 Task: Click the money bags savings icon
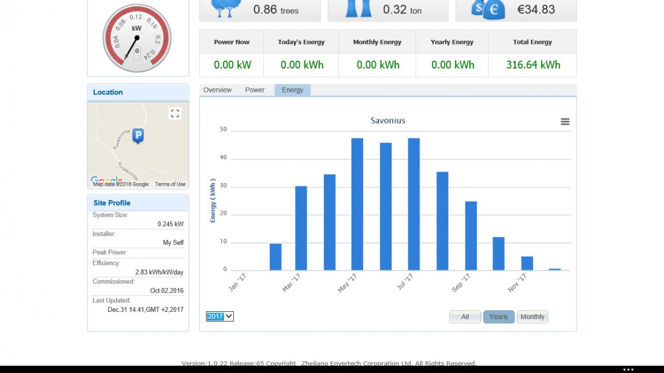click(x=488, y=9)
